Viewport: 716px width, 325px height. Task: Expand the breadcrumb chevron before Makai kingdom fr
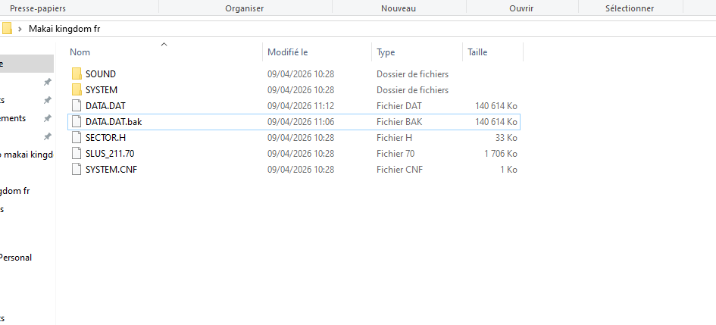point(20,29)
